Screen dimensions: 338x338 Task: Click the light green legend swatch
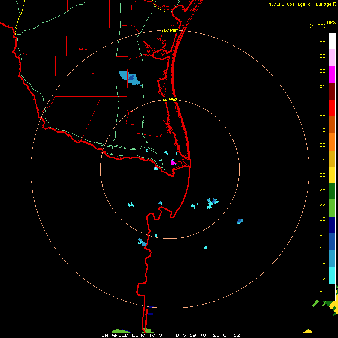[x=332, y=208]
